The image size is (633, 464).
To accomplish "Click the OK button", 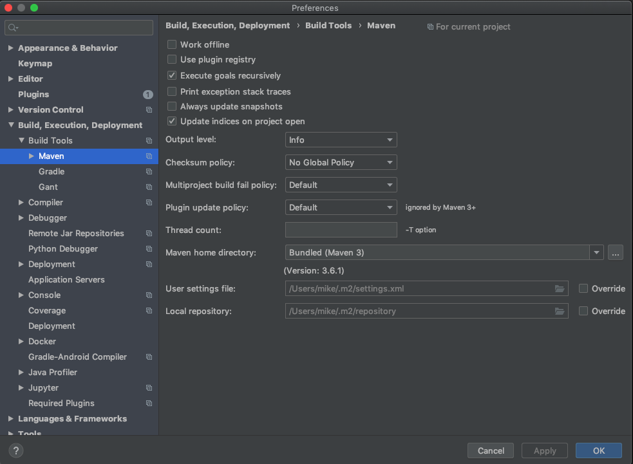I will (598, 450).
